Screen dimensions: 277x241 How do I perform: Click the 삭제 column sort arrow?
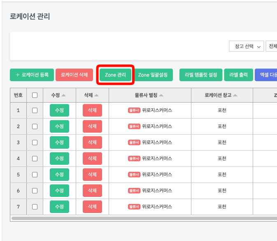(96, 95)
